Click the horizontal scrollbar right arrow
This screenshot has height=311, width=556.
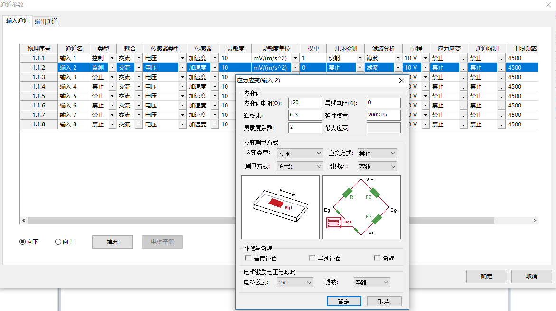coord(535,221)
